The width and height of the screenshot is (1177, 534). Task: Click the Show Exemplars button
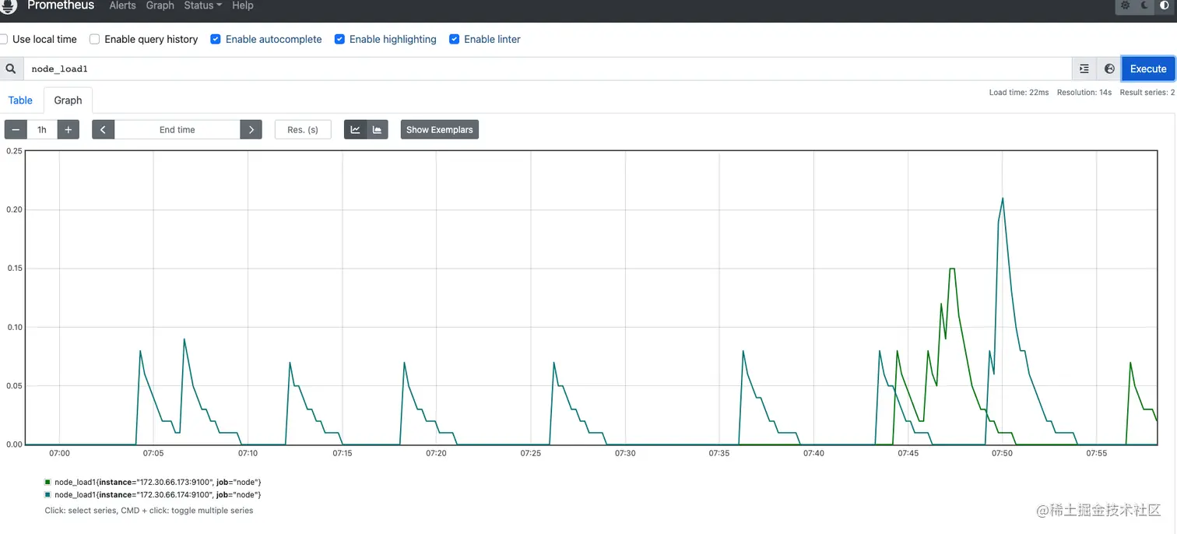439,130
